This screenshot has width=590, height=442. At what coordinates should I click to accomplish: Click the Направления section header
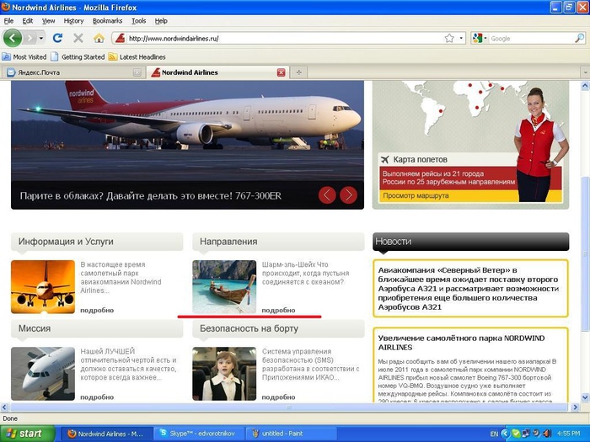pos(278,242)
